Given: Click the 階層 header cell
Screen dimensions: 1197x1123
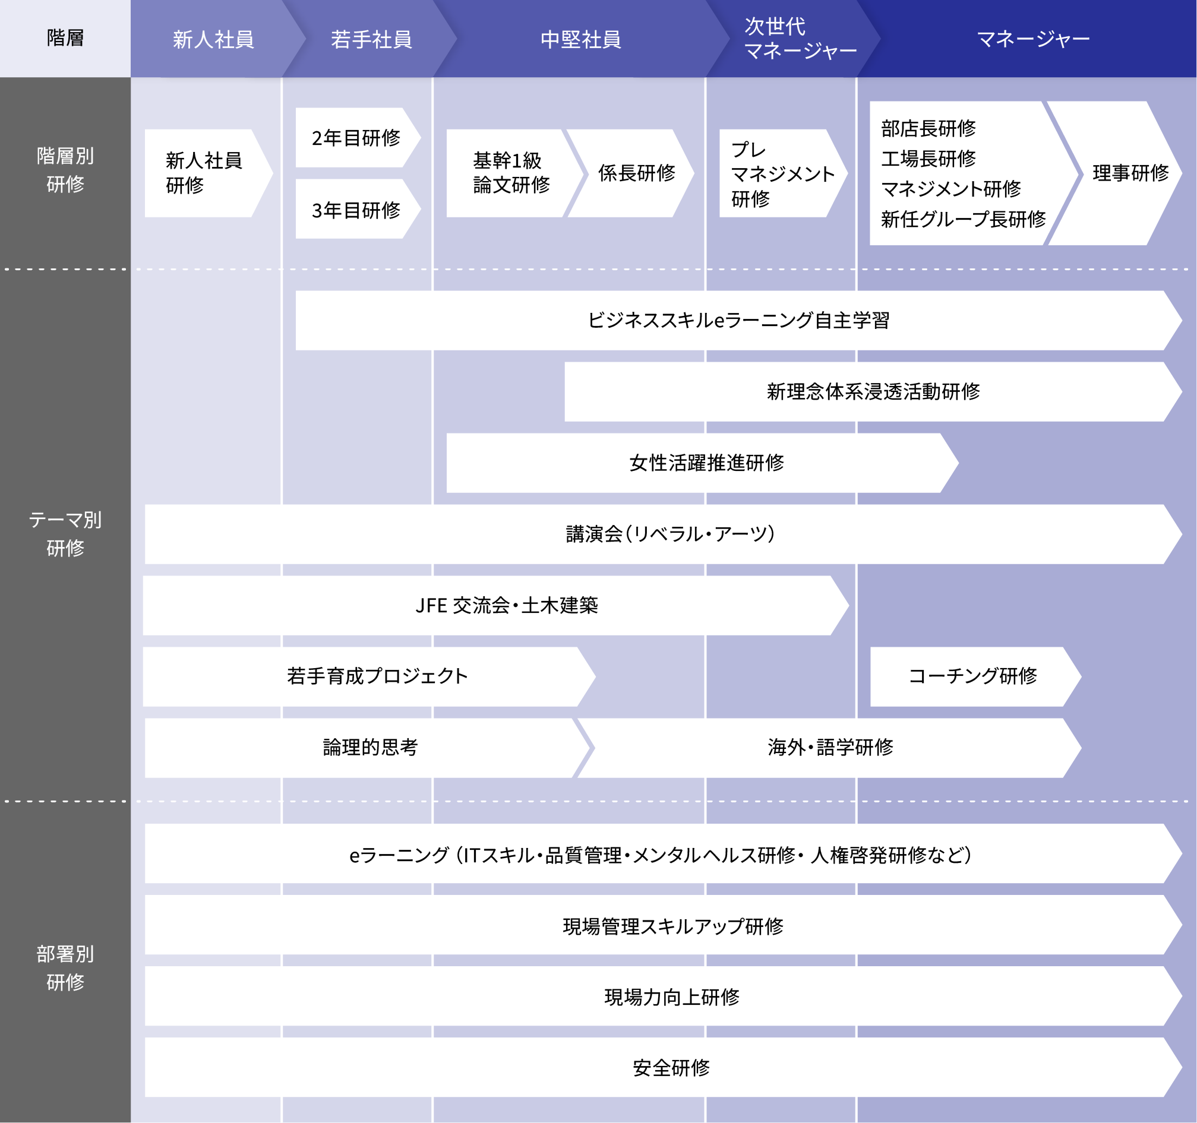Looking at the screenshot, I should pos(65,39).
